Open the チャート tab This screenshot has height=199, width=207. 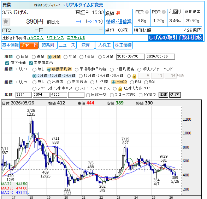click(29, 45)
